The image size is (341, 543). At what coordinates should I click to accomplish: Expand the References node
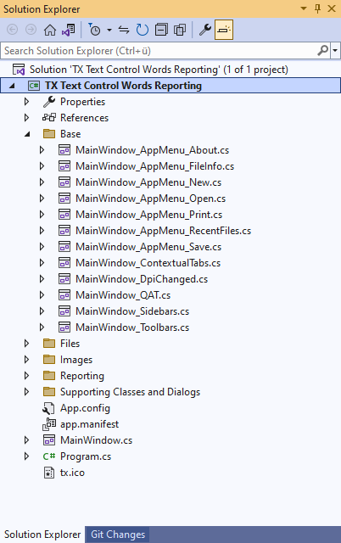(26, 118)
